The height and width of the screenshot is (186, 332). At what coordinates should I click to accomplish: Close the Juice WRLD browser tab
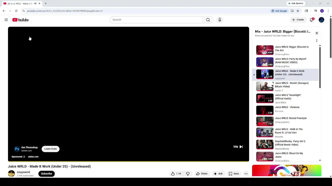(x=39, y=3)
